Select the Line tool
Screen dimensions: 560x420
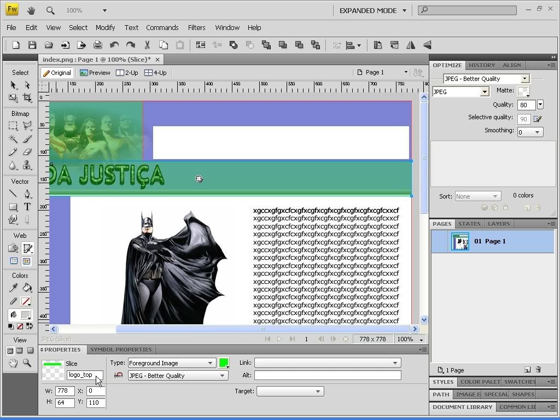coord(13,194)
